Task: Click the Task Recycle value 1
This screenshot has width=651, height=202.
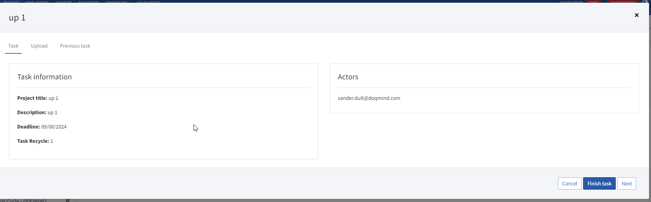Action: [52, 141]
